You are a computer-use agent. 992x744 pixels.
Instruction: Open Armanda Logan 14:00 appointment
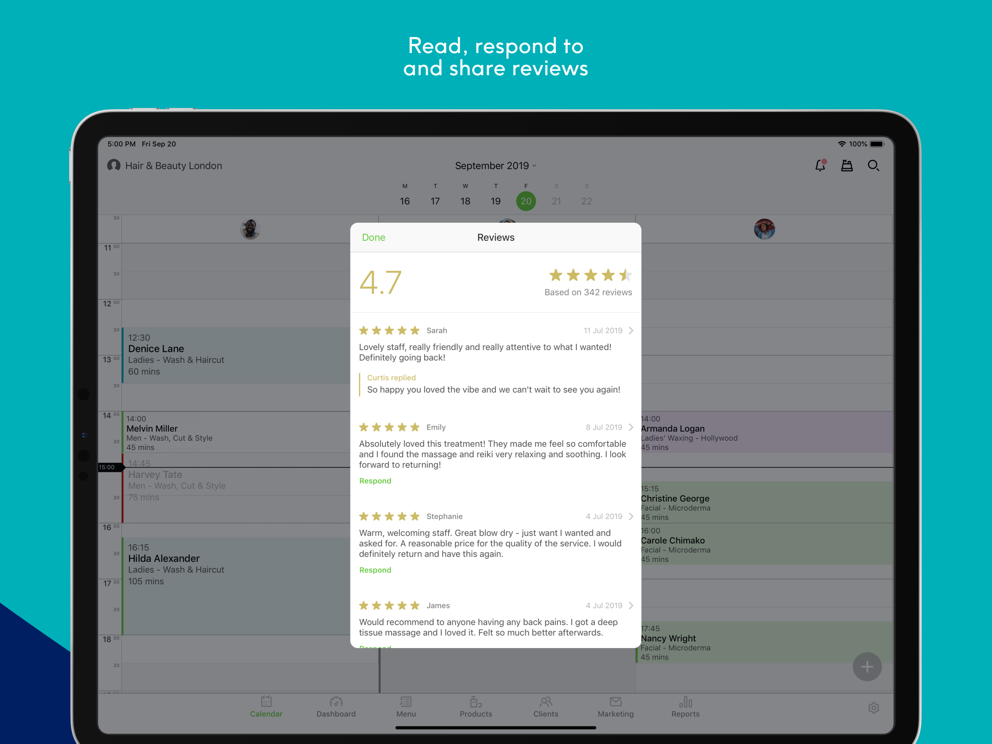(x=766, y=432)
